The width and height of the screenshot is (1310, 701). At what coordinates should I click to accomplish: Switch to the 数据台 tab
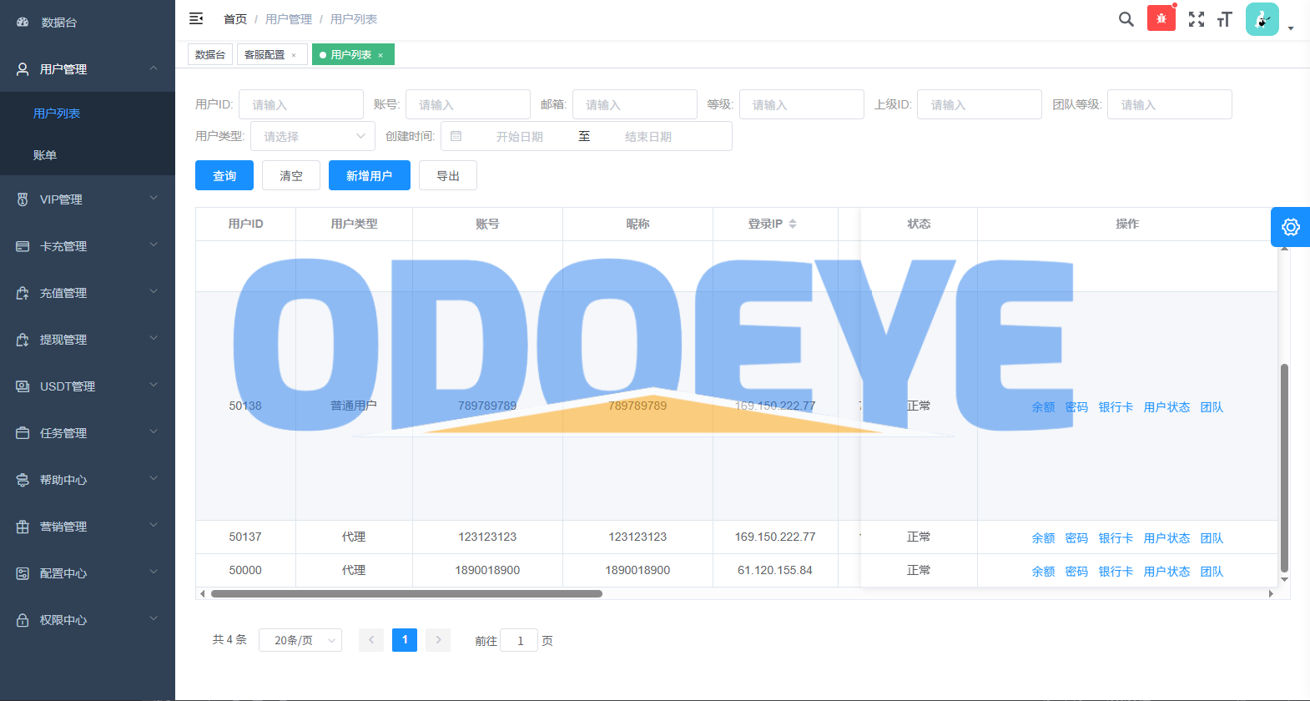click(209, 54)
